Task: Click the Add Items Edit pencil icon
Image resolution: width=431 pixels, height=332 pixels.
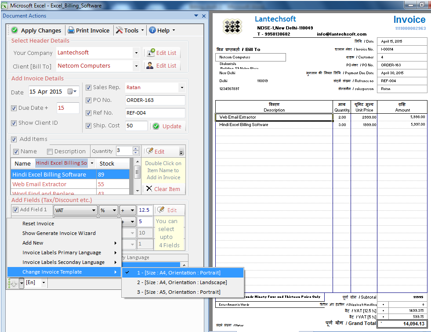Action: pos(149,151)
